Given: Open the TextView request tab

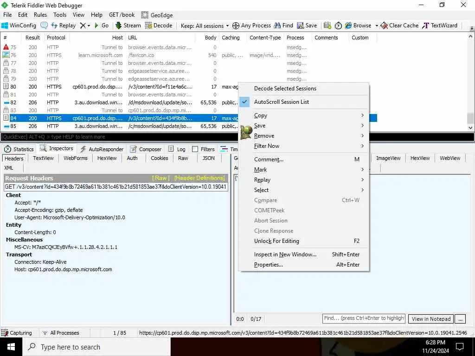Looking at the screenshot, I should point(43,158).
